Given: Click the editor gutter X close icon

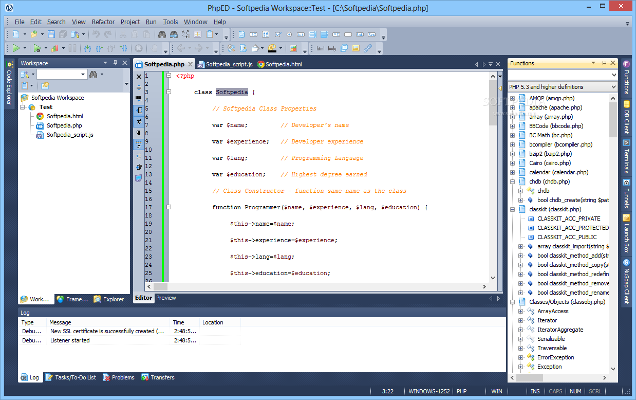Looking at the screenshot, I should pyautogui.click(x=139, y=77).
